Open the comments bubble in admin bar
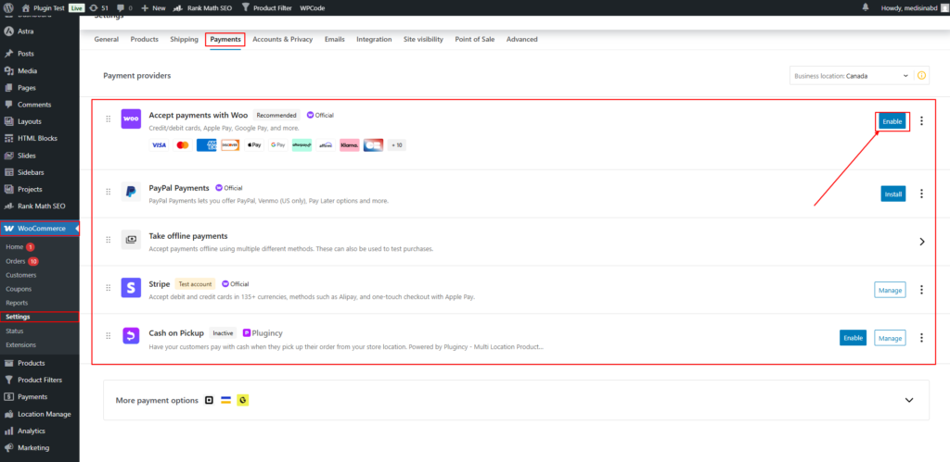Image resolution: width=950 pixels, height=462 pixels. click(x=121, y=7)
